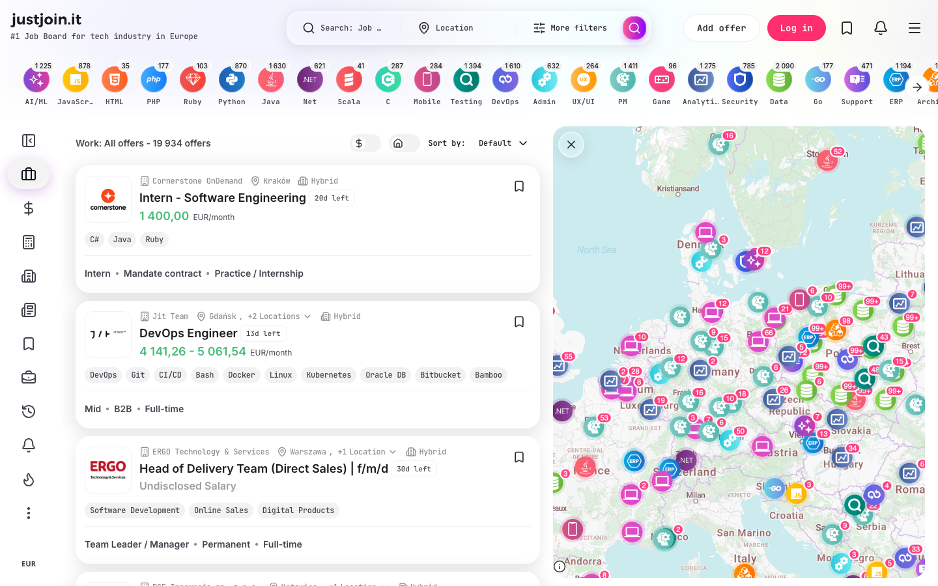Select the Support category icon

click(857, 80)
